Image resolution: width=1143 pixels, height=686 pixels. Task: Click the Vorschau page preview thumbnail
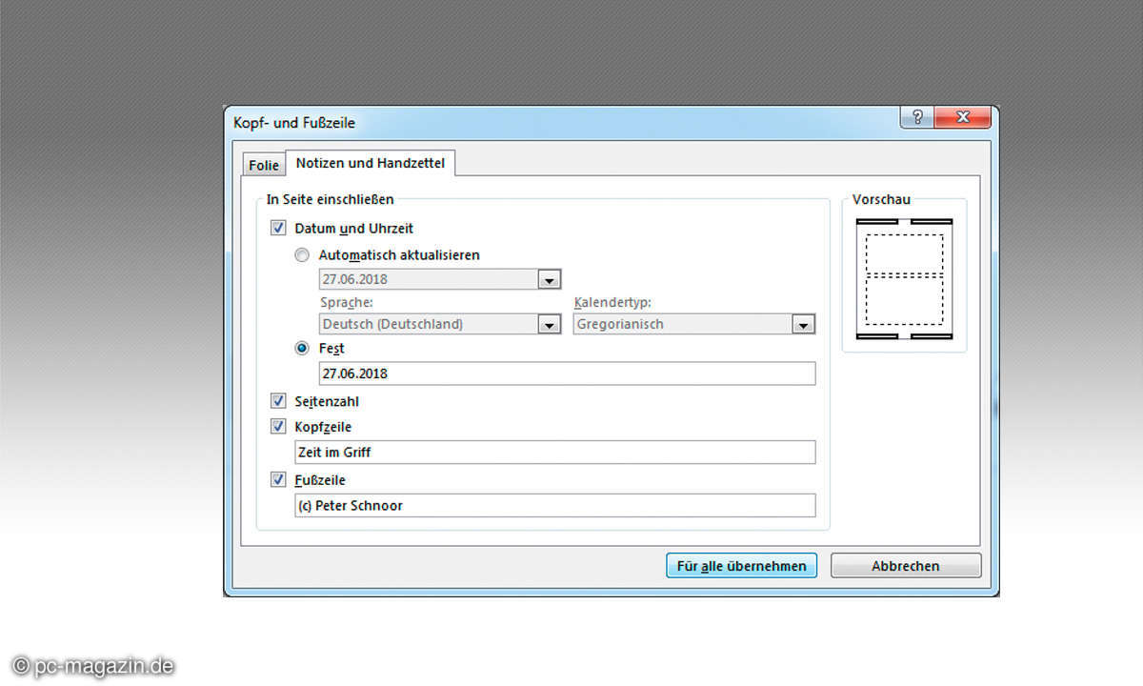coord(904,277)
